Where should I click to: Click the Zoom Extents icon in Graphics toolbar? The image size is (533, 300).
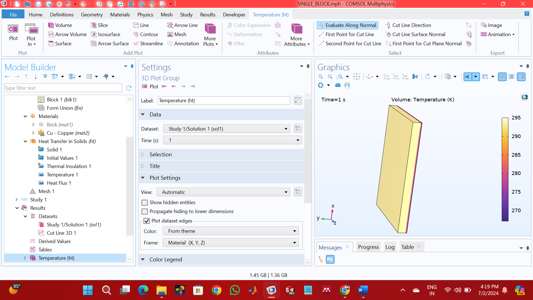[356, 77]
